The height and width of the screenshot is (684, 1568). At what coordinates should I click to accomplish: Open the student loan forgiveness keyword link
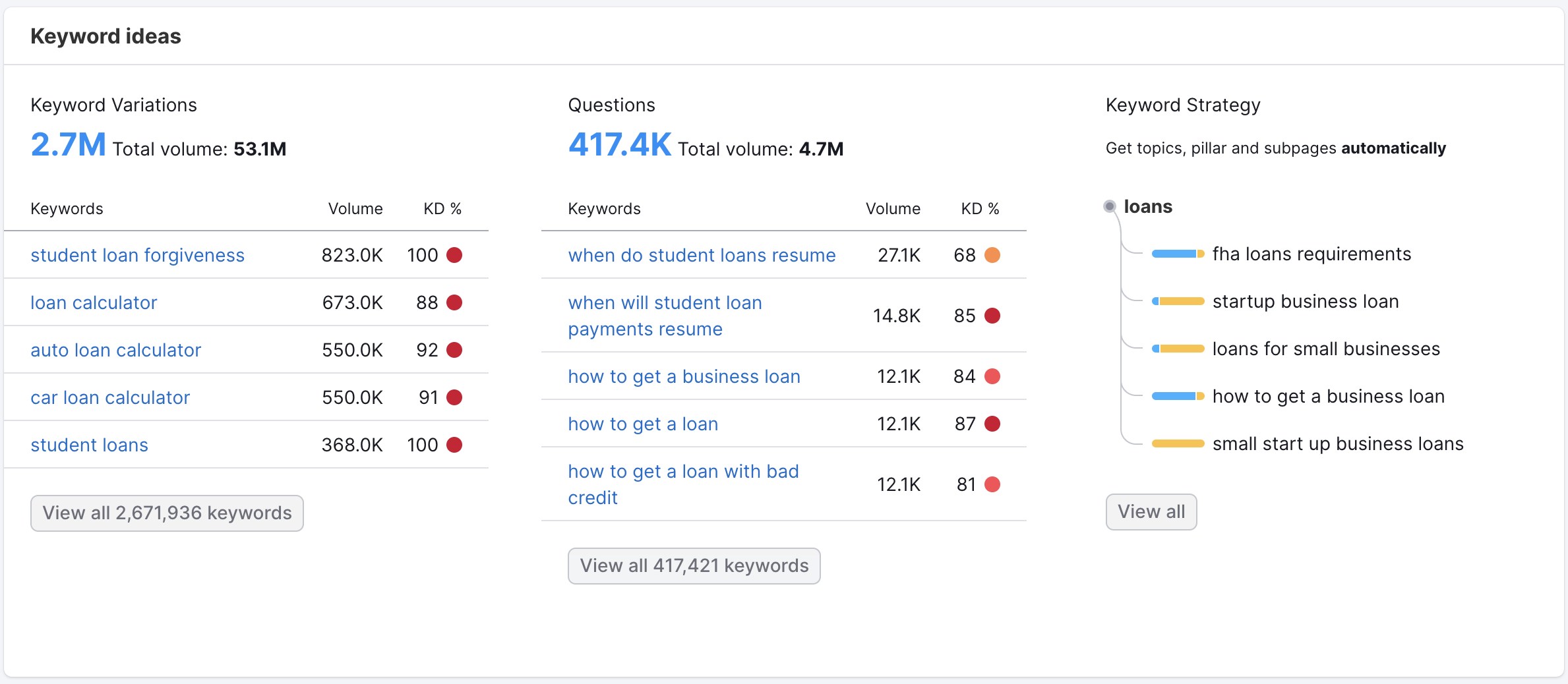(137, 255)
